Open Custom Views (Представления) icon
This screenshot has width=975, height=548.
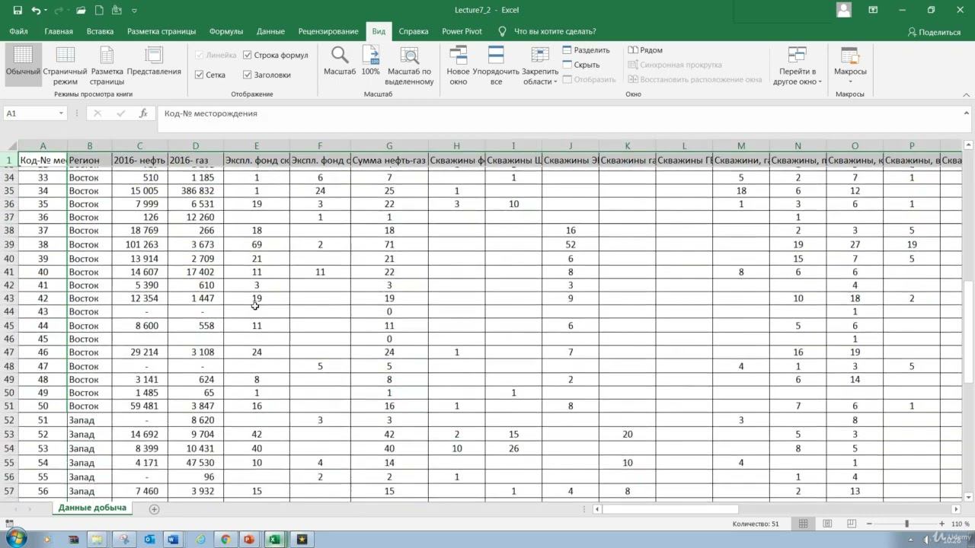pos(154,56)
